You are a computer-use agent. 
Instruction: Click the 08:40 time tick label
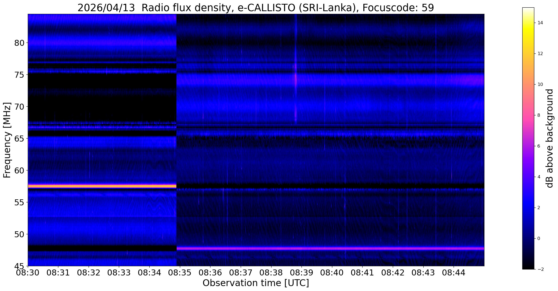click(x=332, y=272)
